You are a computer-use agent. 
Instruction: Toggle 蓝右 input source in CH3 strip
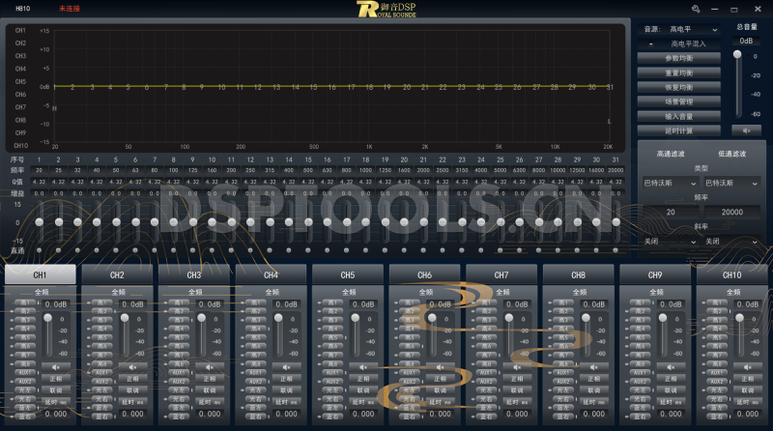click(x=179, y=417)
